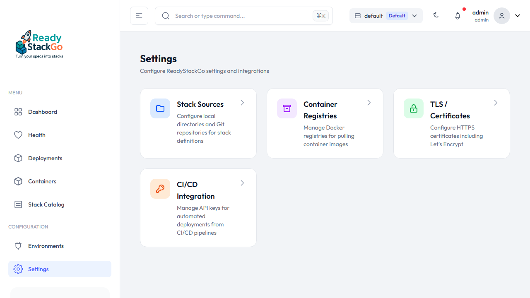The image size is (530, 298).
Task: Open the Dashboard from the sidebar
Action: pos(42,112)
